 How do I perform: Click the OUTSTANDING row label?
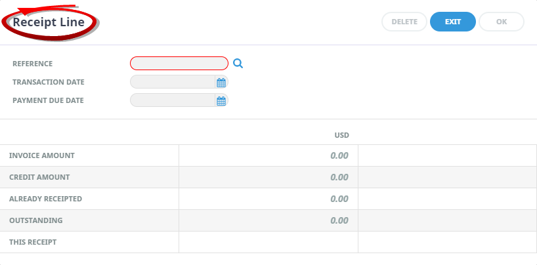click(x=36, y=220)
